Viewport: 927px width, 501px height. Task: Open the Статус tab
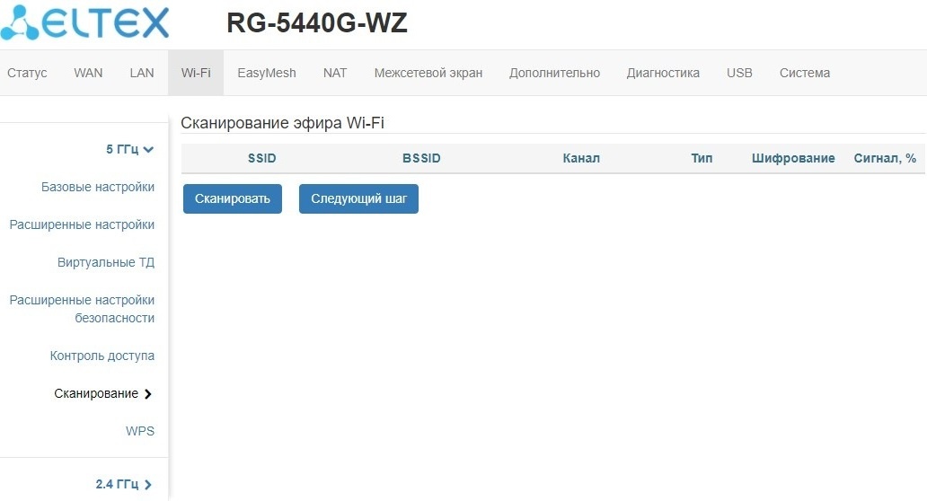click(27, 73)
